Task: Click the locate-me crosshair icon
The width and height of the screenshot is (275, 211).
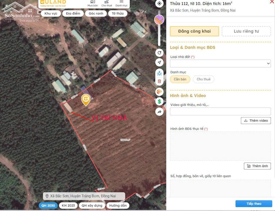Action: 159,4
